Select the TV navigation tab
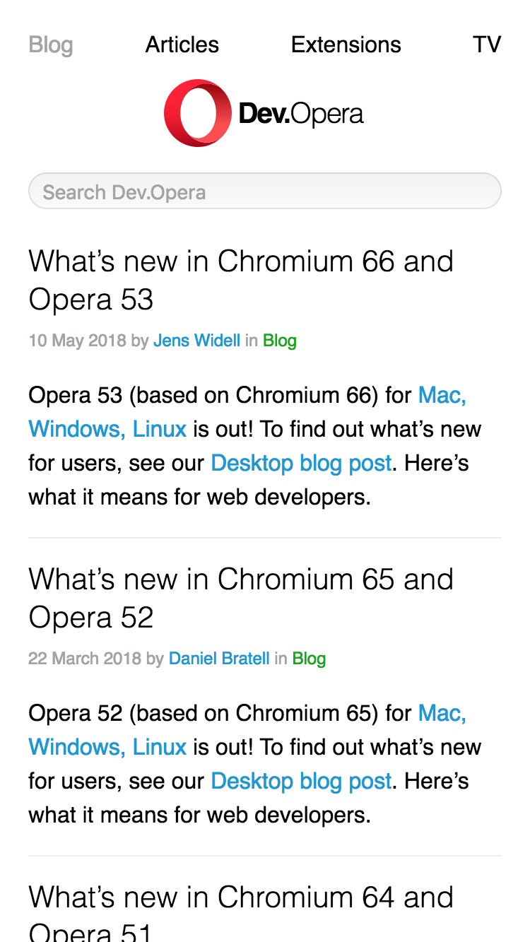Image resolution: width=530 pixels, height=942 pixels. (487, 45)
